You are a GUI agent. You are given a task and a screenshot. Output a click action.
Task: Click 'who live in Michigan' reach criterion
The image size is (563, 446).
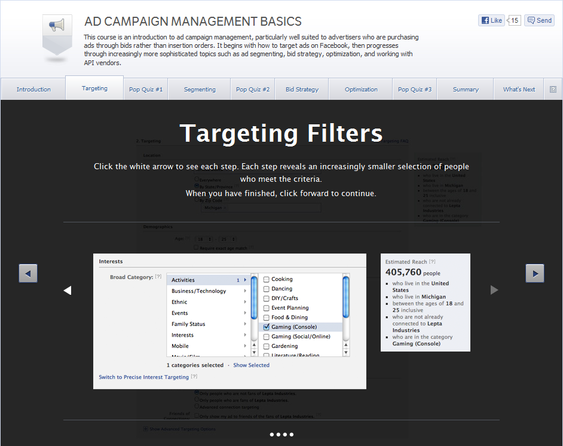[x=419, y=297]
